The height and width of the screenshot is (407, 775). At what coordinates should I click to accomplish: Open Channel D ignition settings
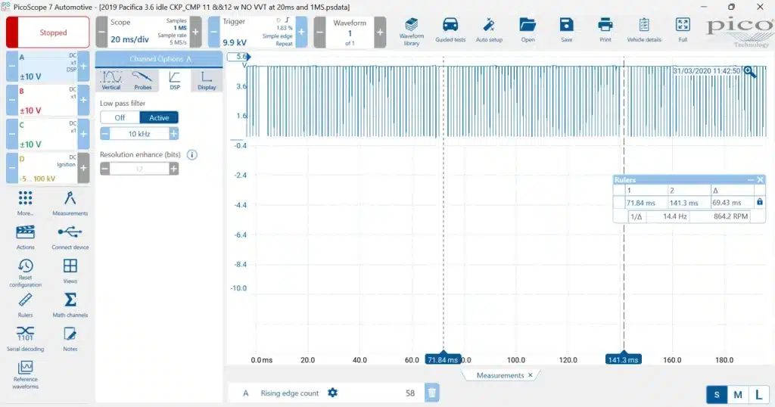point(48,169)
